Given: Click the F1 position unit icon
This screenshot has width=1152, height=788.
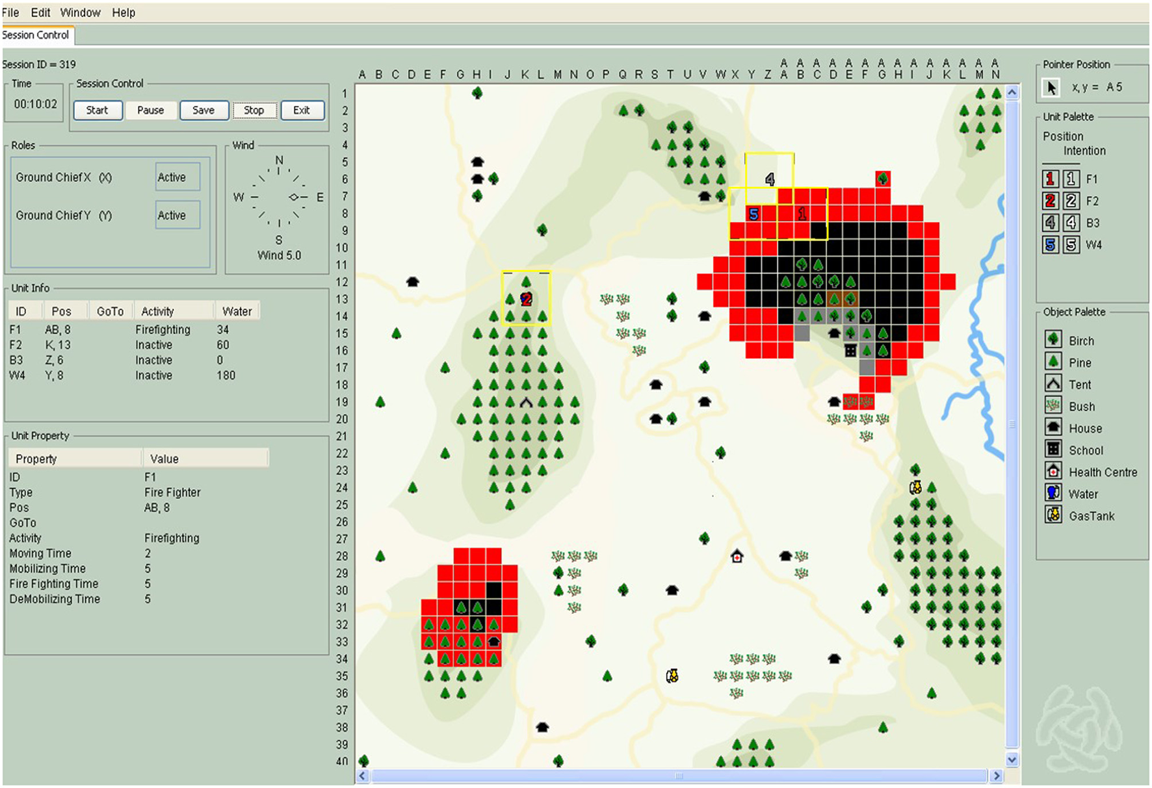Looking at the screenshot, I should pos(1050,179).
